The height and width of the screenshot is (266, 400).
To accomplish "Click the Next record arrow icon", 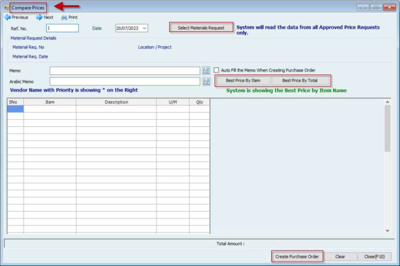I will click(x=39, y=17).
